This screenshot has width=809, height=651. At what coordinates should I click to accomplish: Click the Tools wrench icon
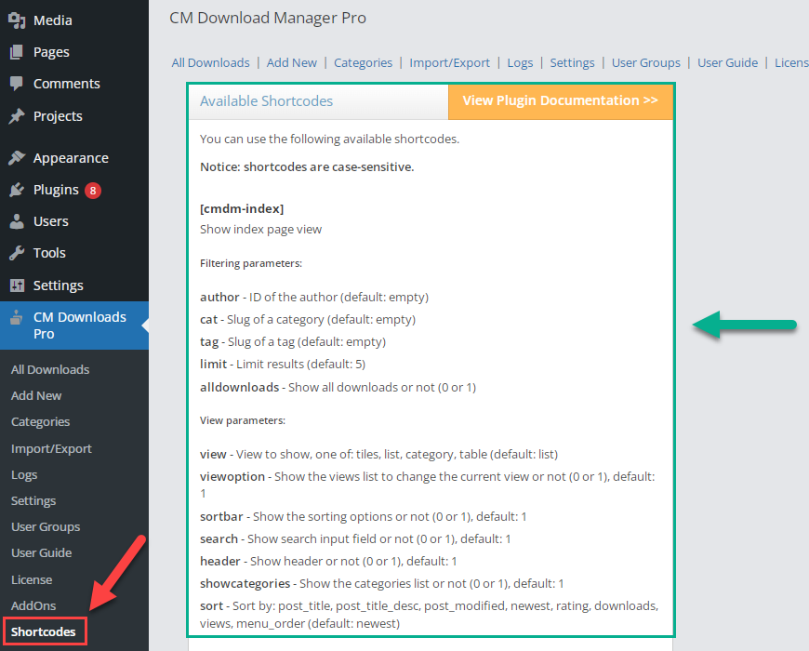point(17,253)
